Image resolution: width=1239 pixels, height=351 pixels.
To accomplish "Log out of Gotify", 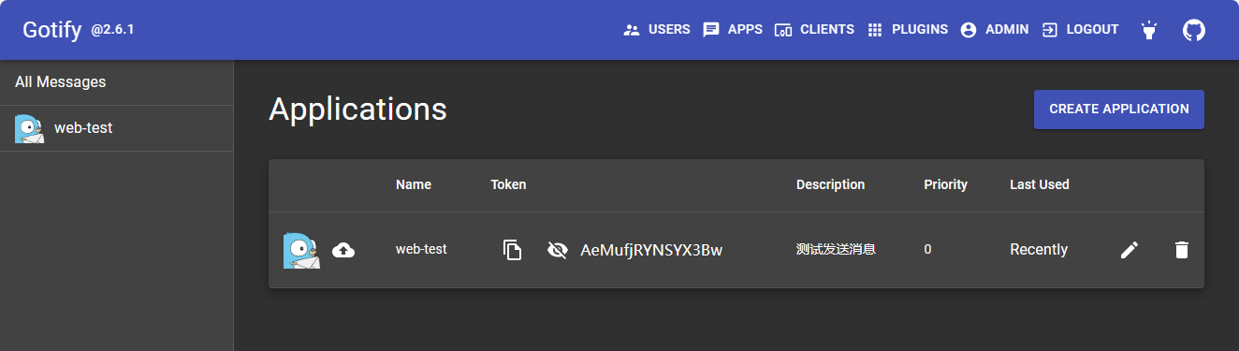I will tap(1080, 30).
